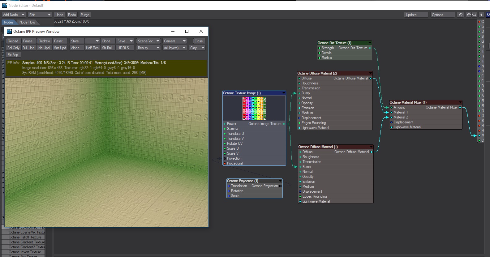This screenshot has height=257, width=490.
Task: Click the red Procedural port
Action: [x=225, y=163]
